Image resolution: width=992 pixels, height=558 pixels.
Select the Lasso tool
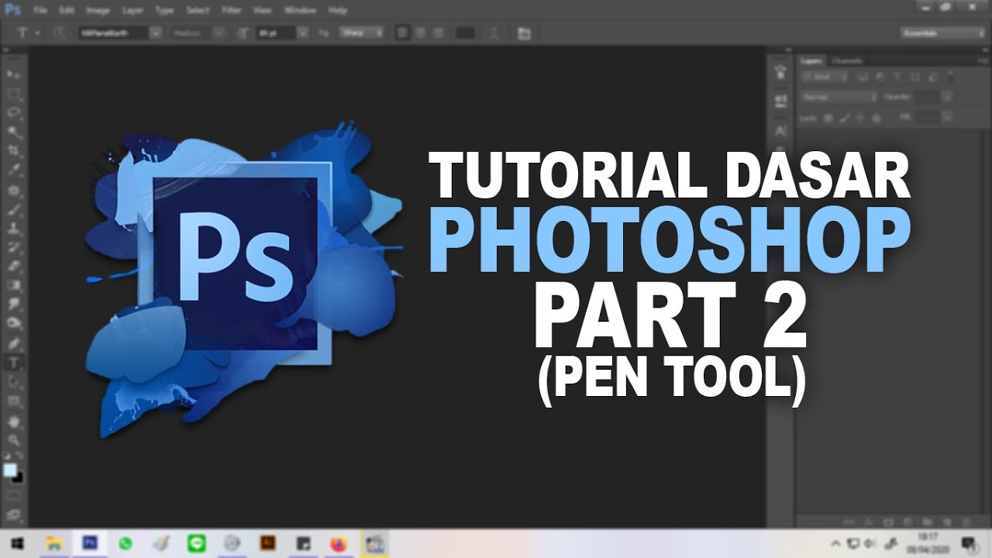(14, 113)
